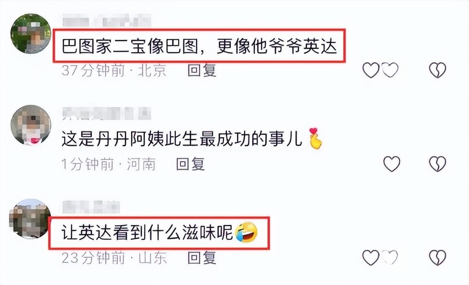Open avatar beside the 让英达看到 comment
469x285 pixels.
click(x=30, y=219)
